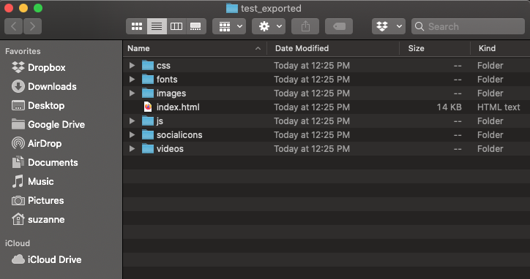Switch to gallery view
Image resolution: width=530 pixels, height=279 pixels.
click(x=195, y=26)
